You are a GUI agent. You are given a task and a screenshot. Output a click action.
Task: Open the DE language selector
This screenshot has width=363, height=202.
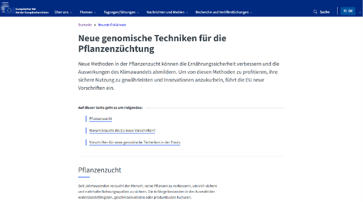pos(348,11)
